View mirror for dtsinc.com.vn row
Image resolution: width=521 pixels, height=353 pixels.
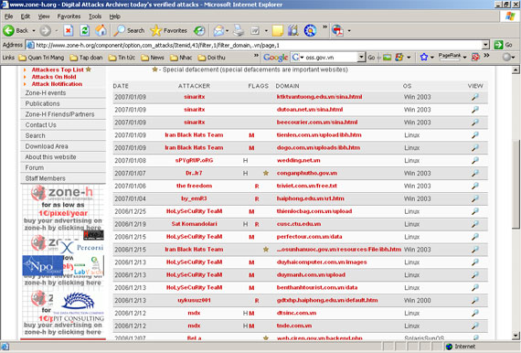475,313
